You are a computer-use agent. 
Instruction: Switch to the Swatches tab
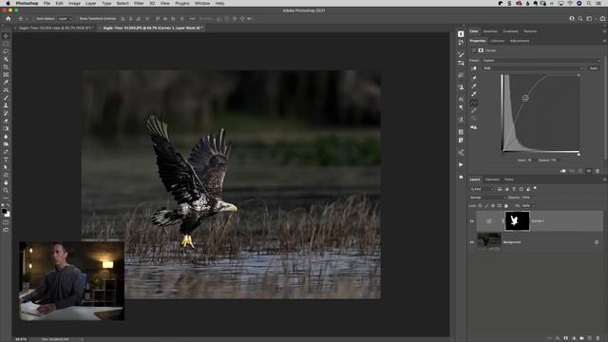click(x=490, y=31)
